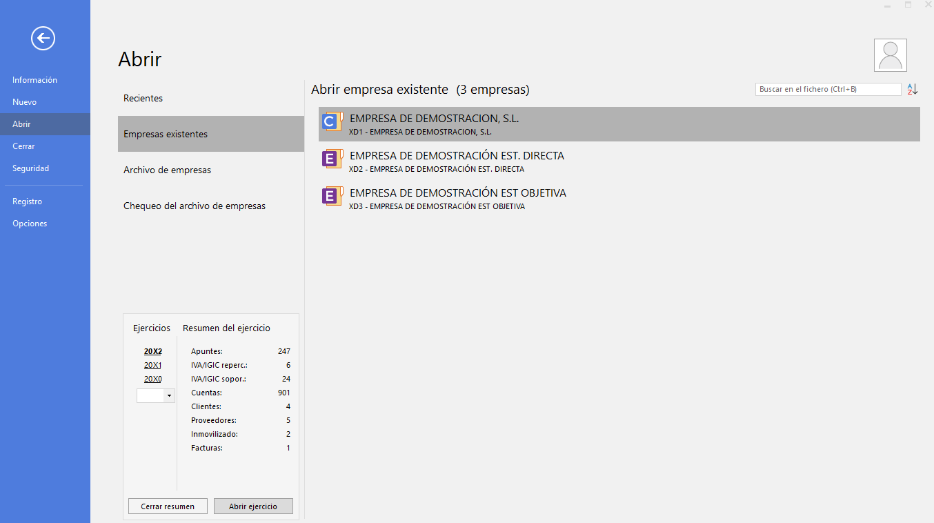
Task: Maximize the application window
Action: [x=908, y=5]
